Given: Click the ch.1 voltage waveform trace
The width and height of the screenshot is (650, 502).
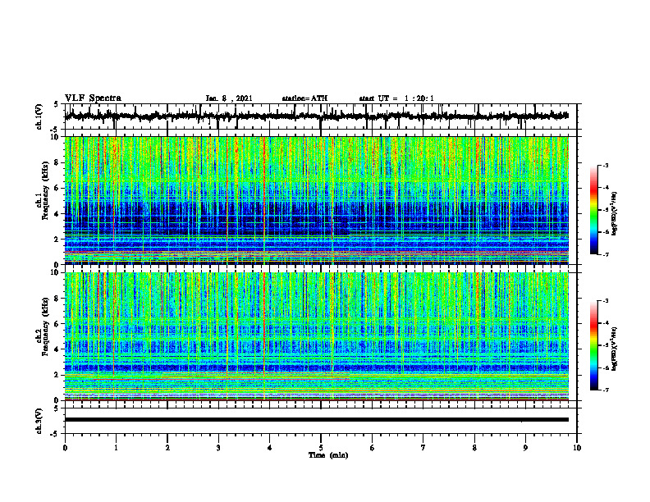Looking at the screenshot, I should point(316,116).
